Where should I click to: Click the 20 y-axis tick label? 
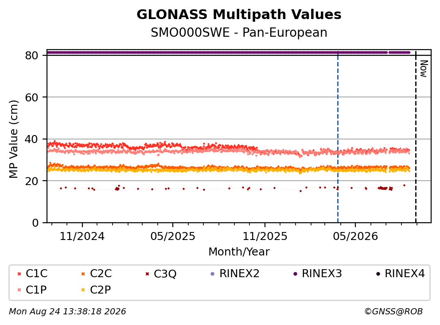point(32,181)
